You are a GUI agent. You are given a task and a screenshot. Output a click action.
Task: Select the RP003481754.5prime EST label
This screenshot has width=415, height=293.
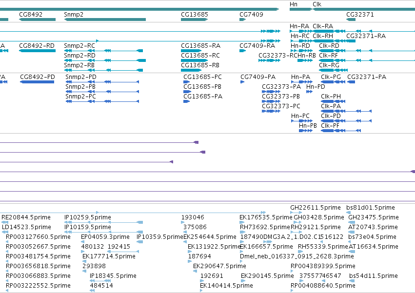(38, 256)
